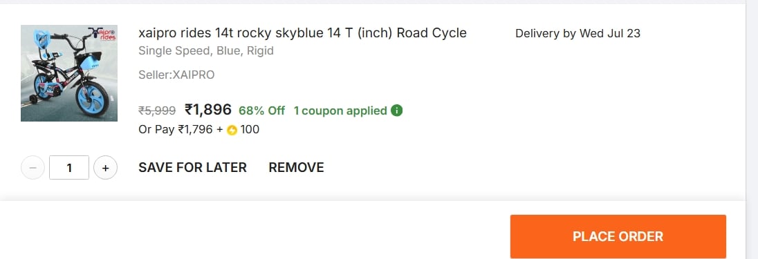Click the orange PLACE ORDER button
The image size is (758, 259).
[618, 236]
